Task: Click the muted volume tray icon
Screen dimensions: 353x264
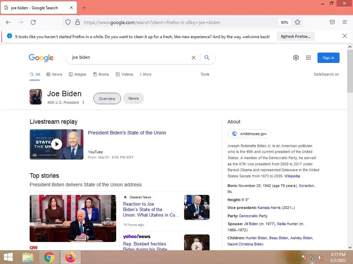Action: (321, 257)
